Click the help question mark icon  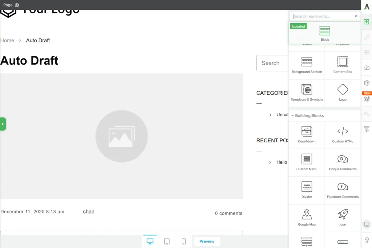coord(367,240)
